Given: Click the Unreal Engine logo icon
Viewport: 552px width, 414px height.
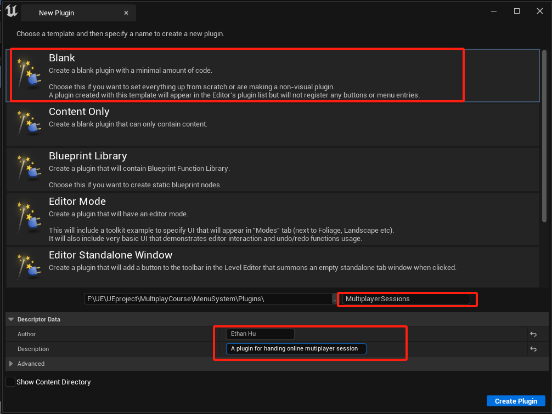Looking at the screenshot, I should coord(12,12).
